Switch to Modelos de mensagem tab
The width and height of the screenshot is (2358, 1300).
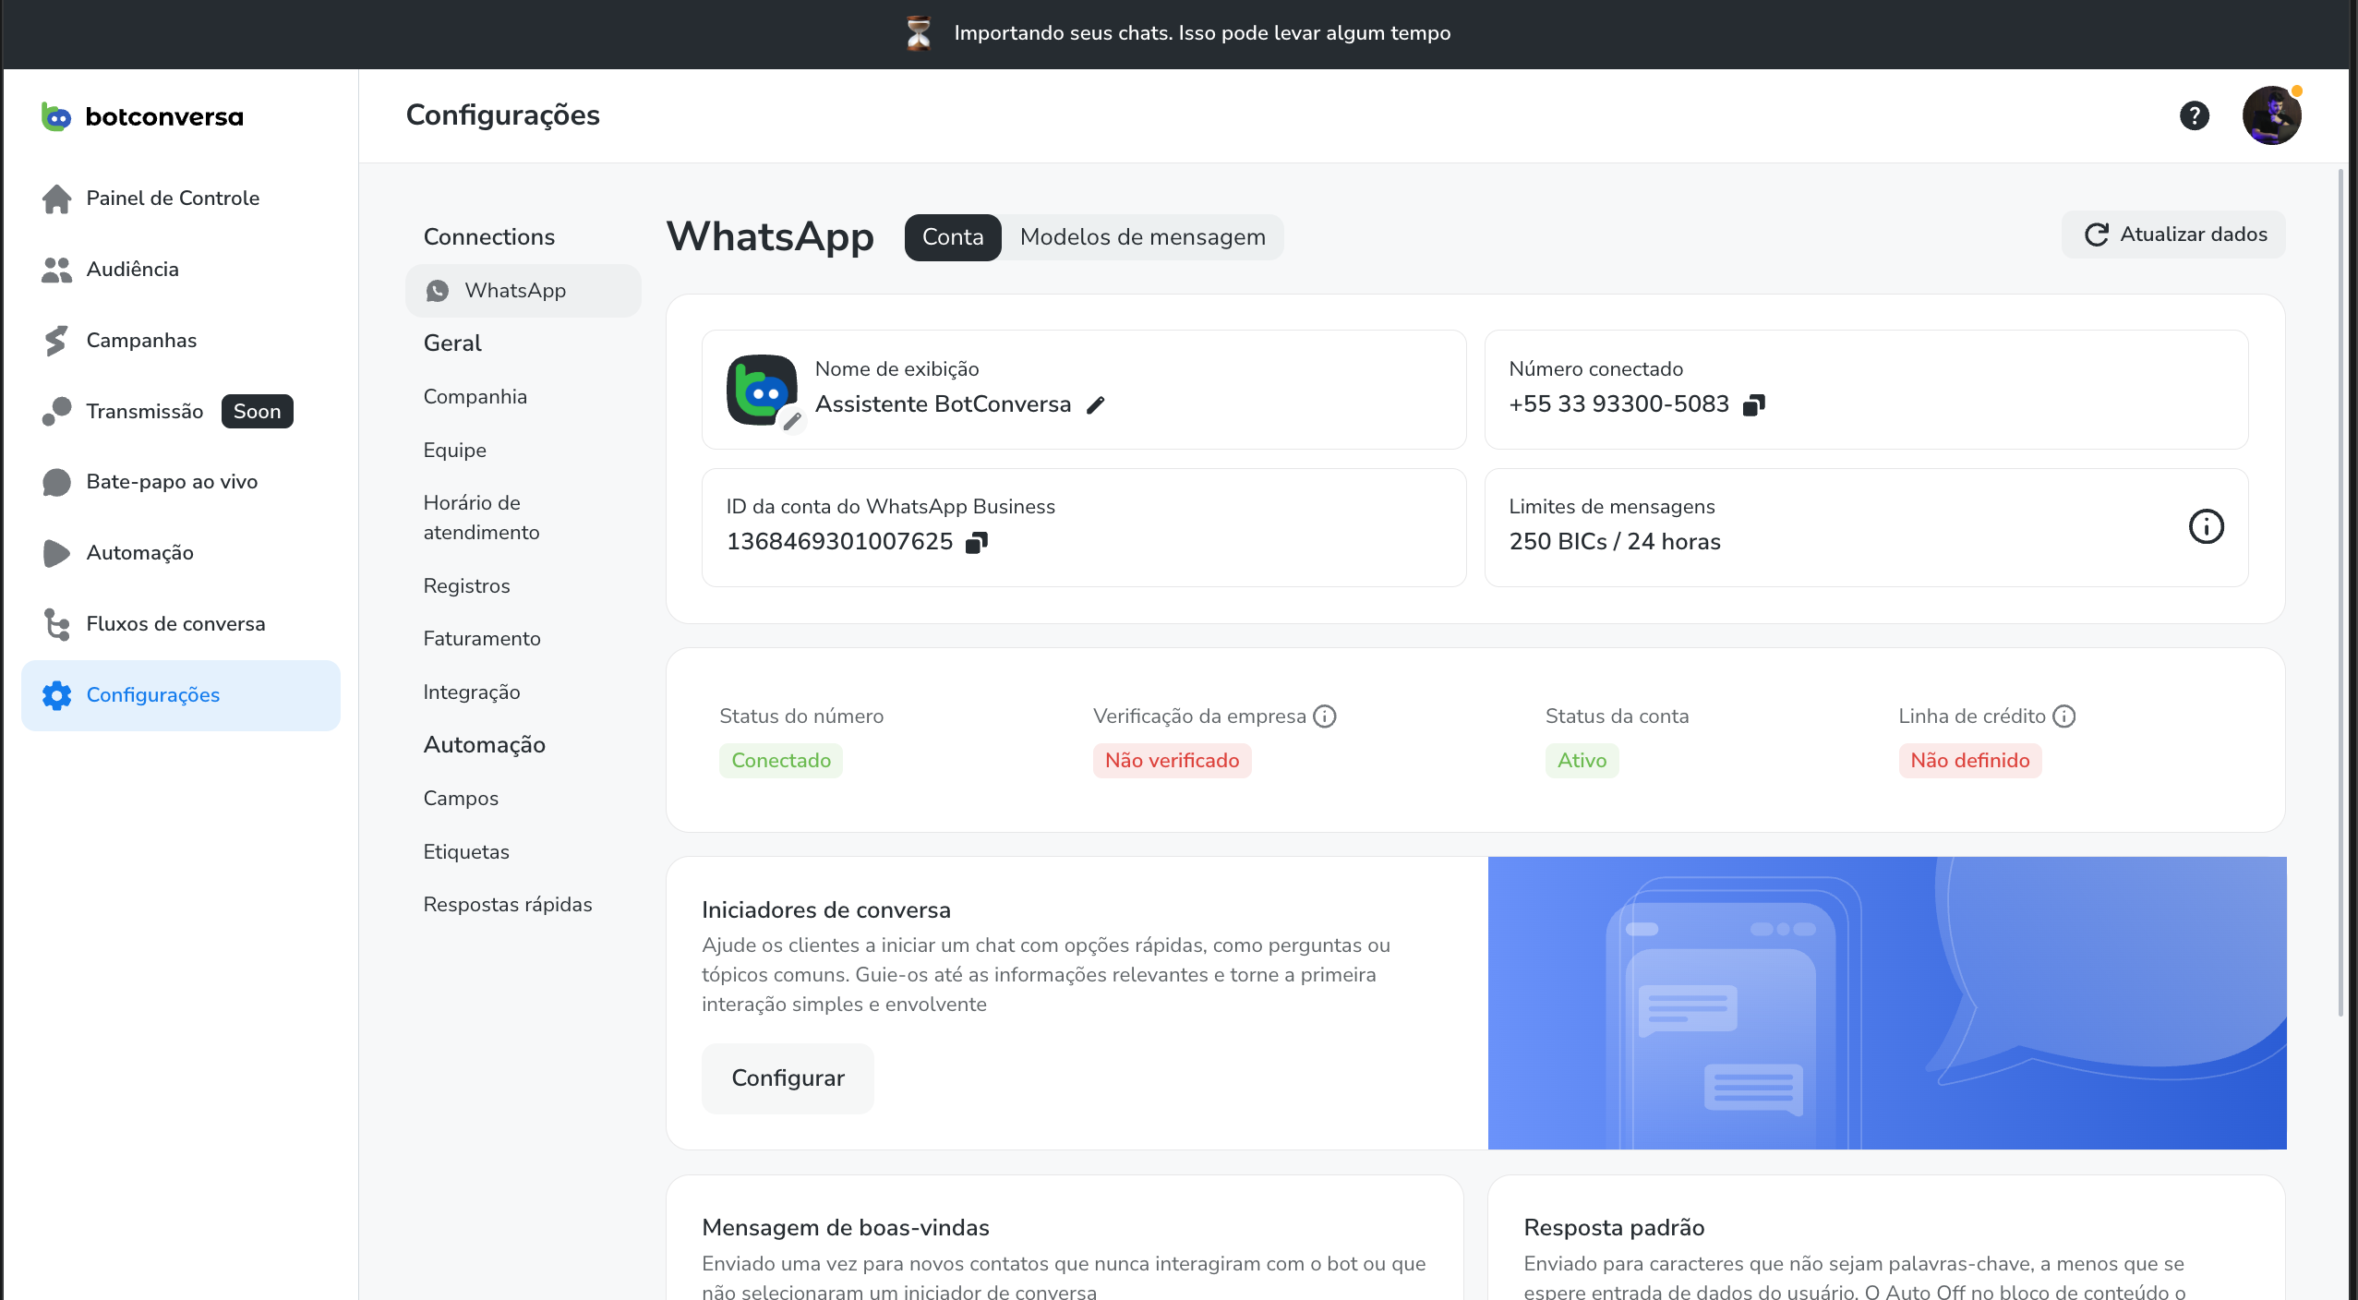tap(1142, 237)
